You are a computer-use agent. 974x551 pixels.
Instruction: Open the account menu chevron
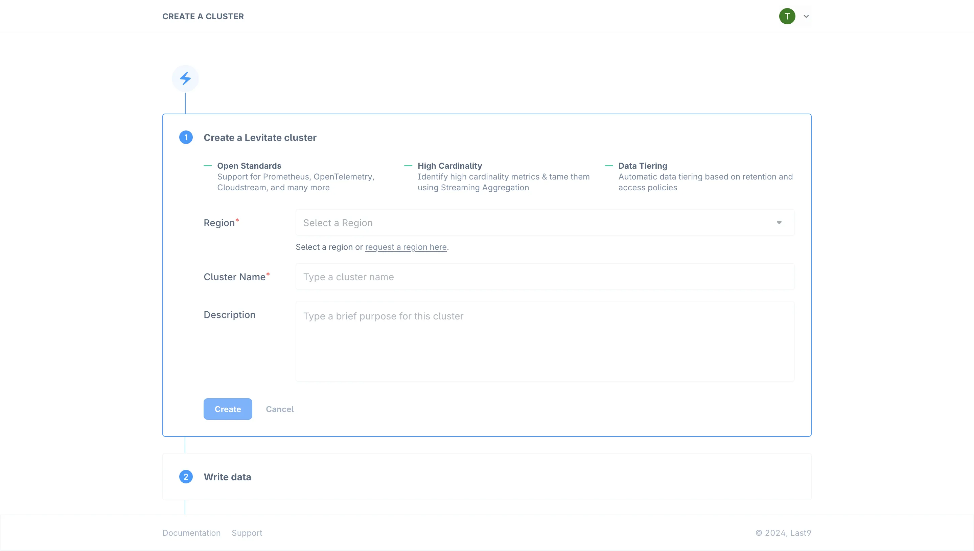[806, 16]
